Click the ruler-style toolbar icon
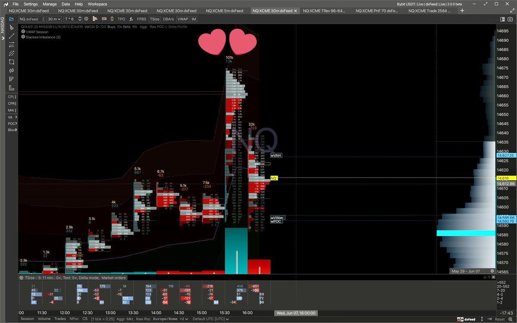The width and height of the screenshot is (517, 323). point(104,19)
